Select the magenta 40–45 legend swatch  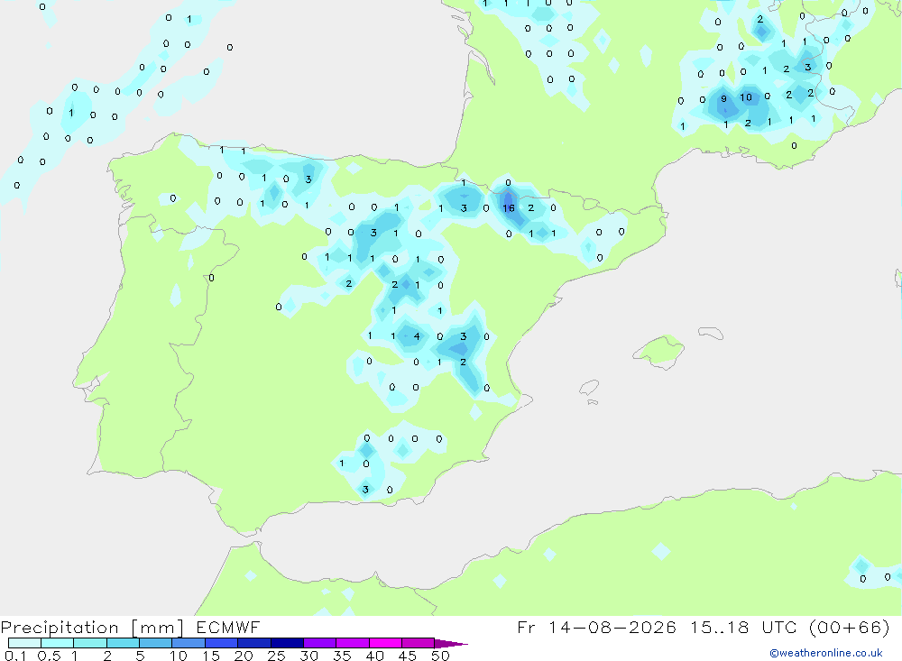coord(385,643)
